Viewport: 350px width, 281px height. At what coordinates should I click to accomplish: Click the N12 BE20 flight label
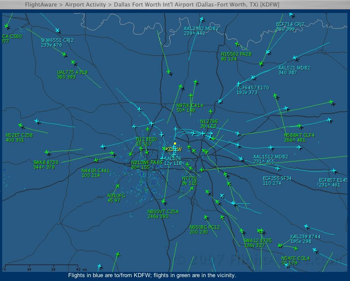click(146, 142)
